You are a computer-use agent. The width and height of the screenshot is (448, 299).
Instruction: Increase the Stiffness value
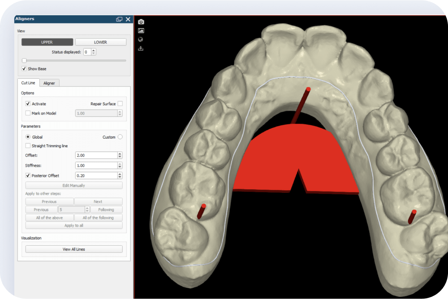click(120, 164)
